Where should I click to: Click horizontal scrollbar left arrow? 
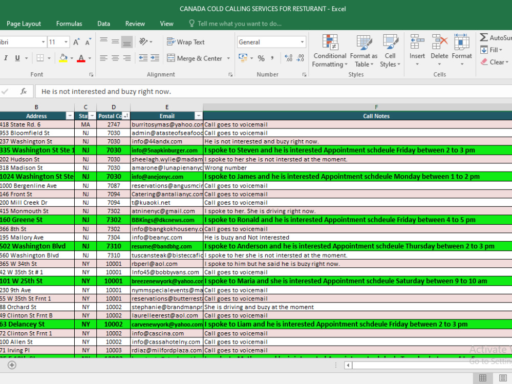click(348, 366)
